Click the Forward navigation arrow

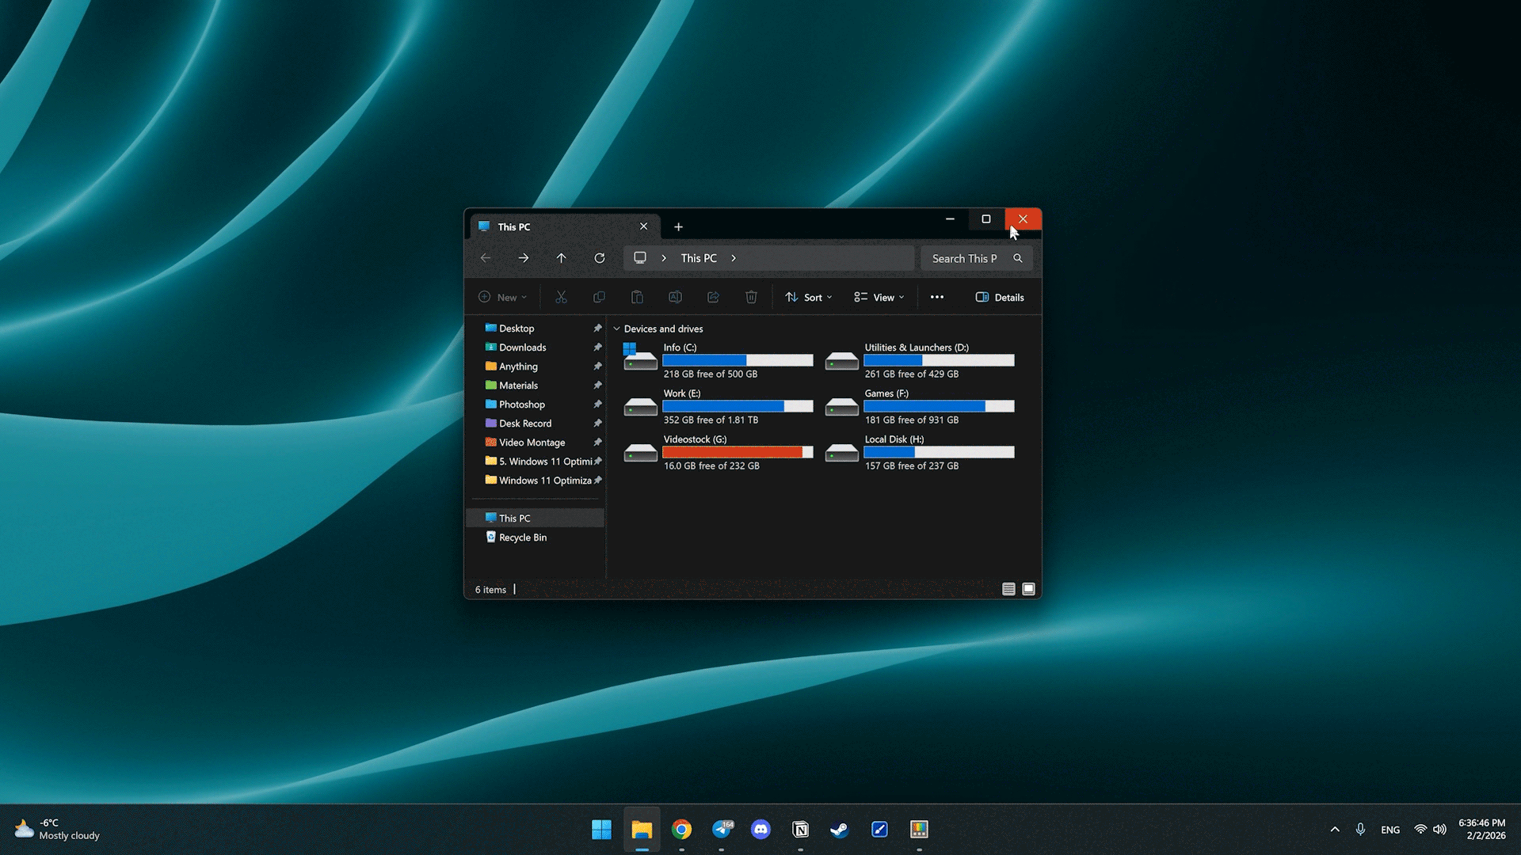(523, 258)
